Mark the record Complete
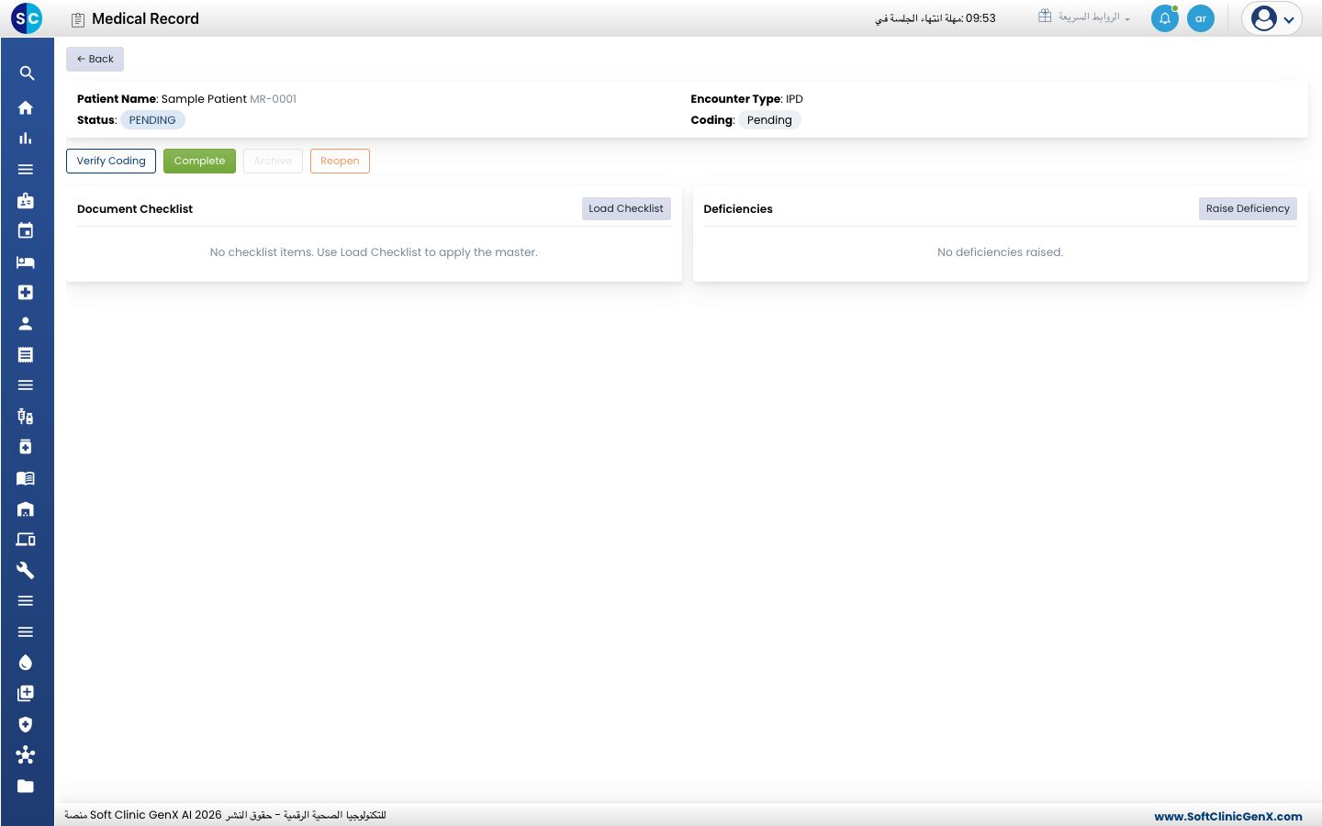The height and width of the screenshot is (826, 1322). (x=199, y=161)
